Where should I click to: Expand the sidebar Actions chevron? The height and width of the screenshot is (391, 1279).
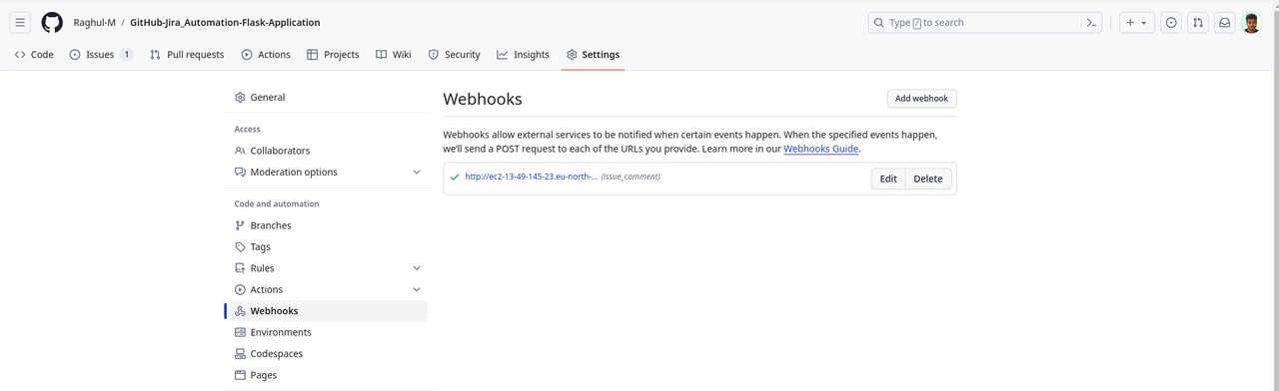[417, 290]
